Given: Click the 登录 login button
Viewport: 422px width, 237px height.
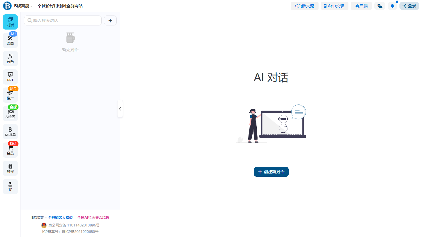Looking at the screenshot, I should (x=409, y=6).
